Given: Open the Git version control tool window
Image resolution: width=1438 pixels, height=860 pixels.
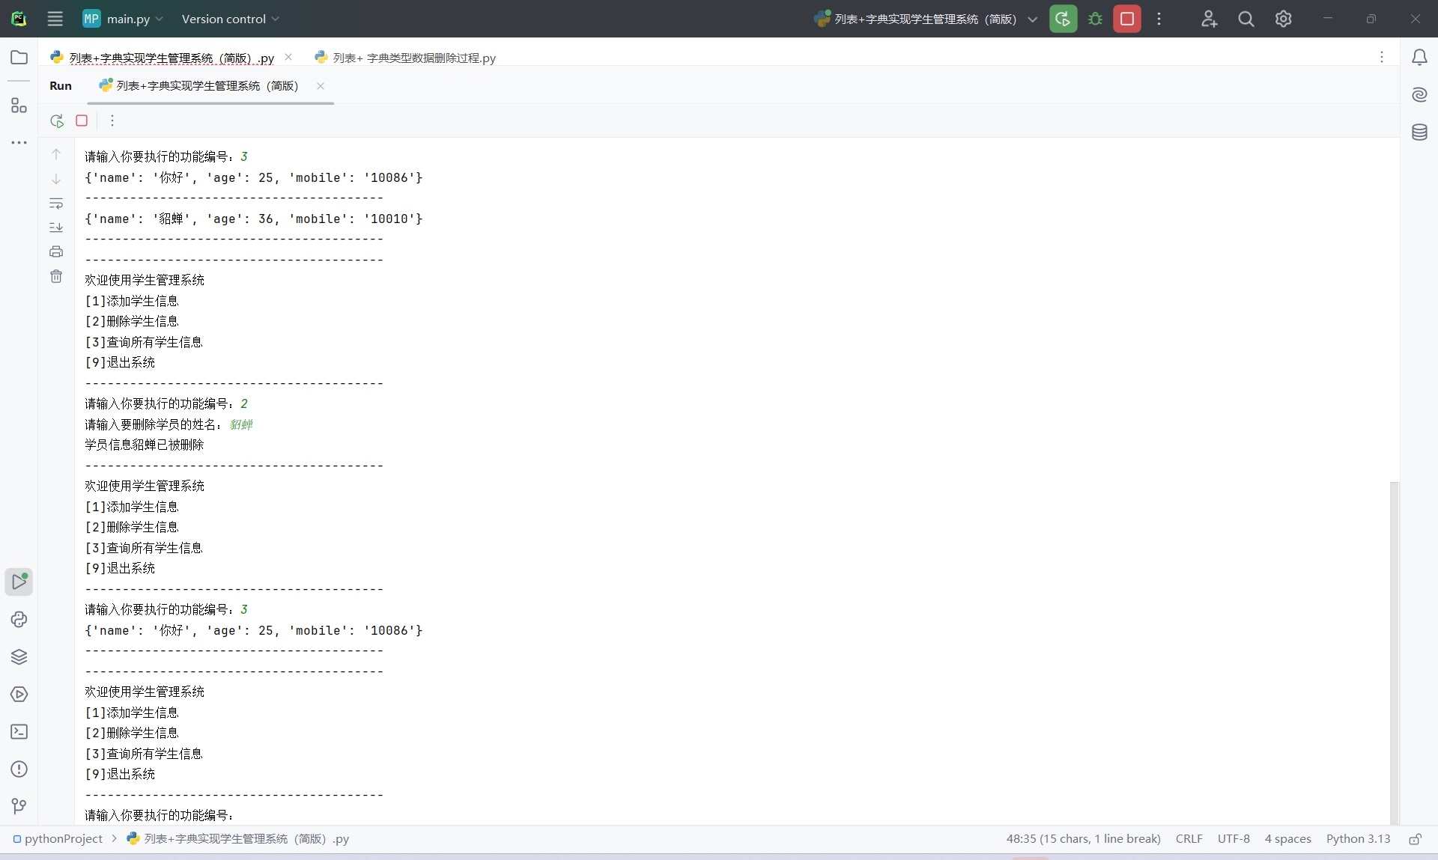Looking at the screenshot, I should point(19,806).
